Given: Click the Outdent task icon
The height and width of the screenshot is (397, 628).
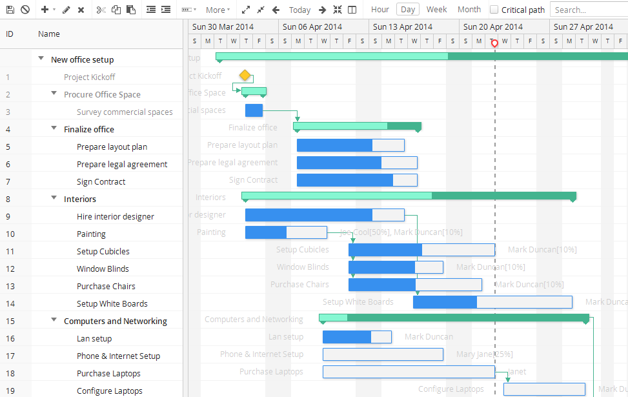Looking at the screenshot, I should tap(151, 10).
